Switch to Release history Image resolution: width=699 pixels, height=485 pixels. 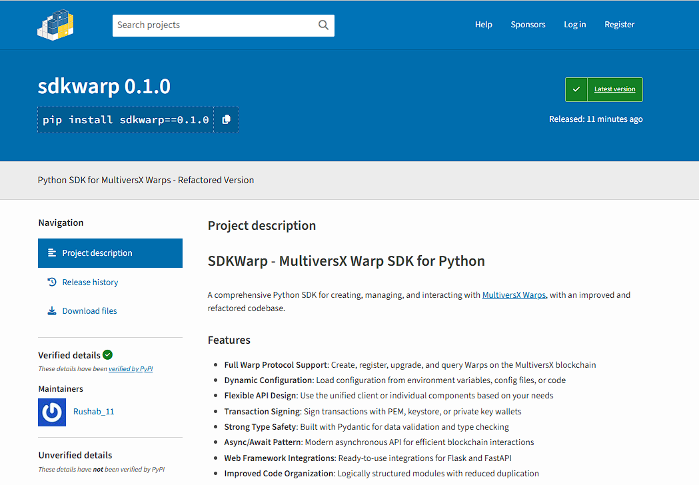coord(90,282)
